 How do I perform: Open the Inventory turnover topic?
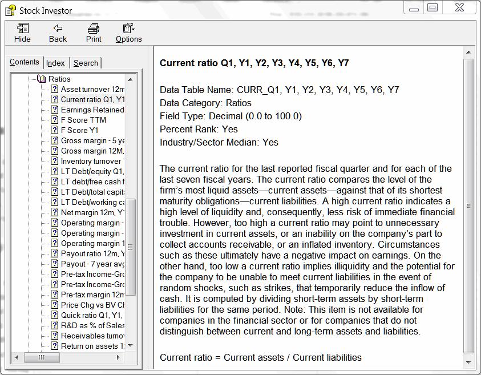[92, 161]
